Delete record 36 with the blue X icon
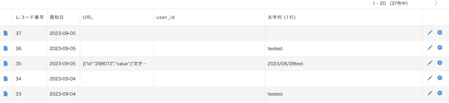This screenshot has height=103, width=449. 440,48
